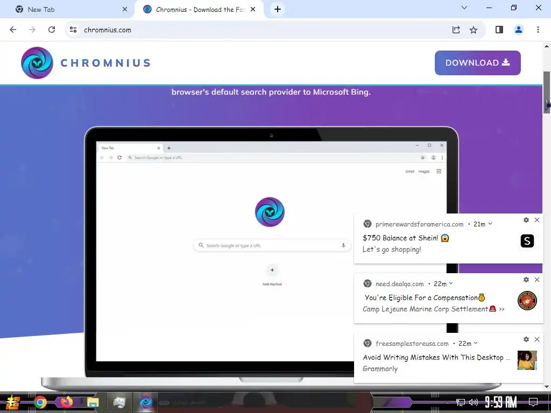Open the notification center icon
This screenshot has width=551, height=413.
pyautogui.click(x=533, y=402)
